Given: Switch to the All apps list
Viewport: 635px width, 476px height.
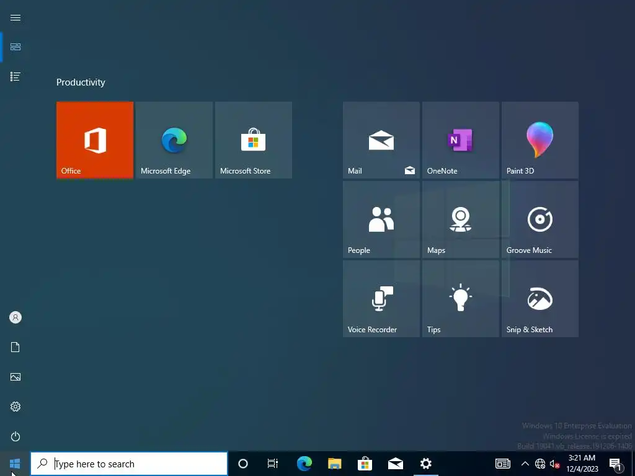Looking at the screenshot, I should pyautogui.click(x=16, y=76).
